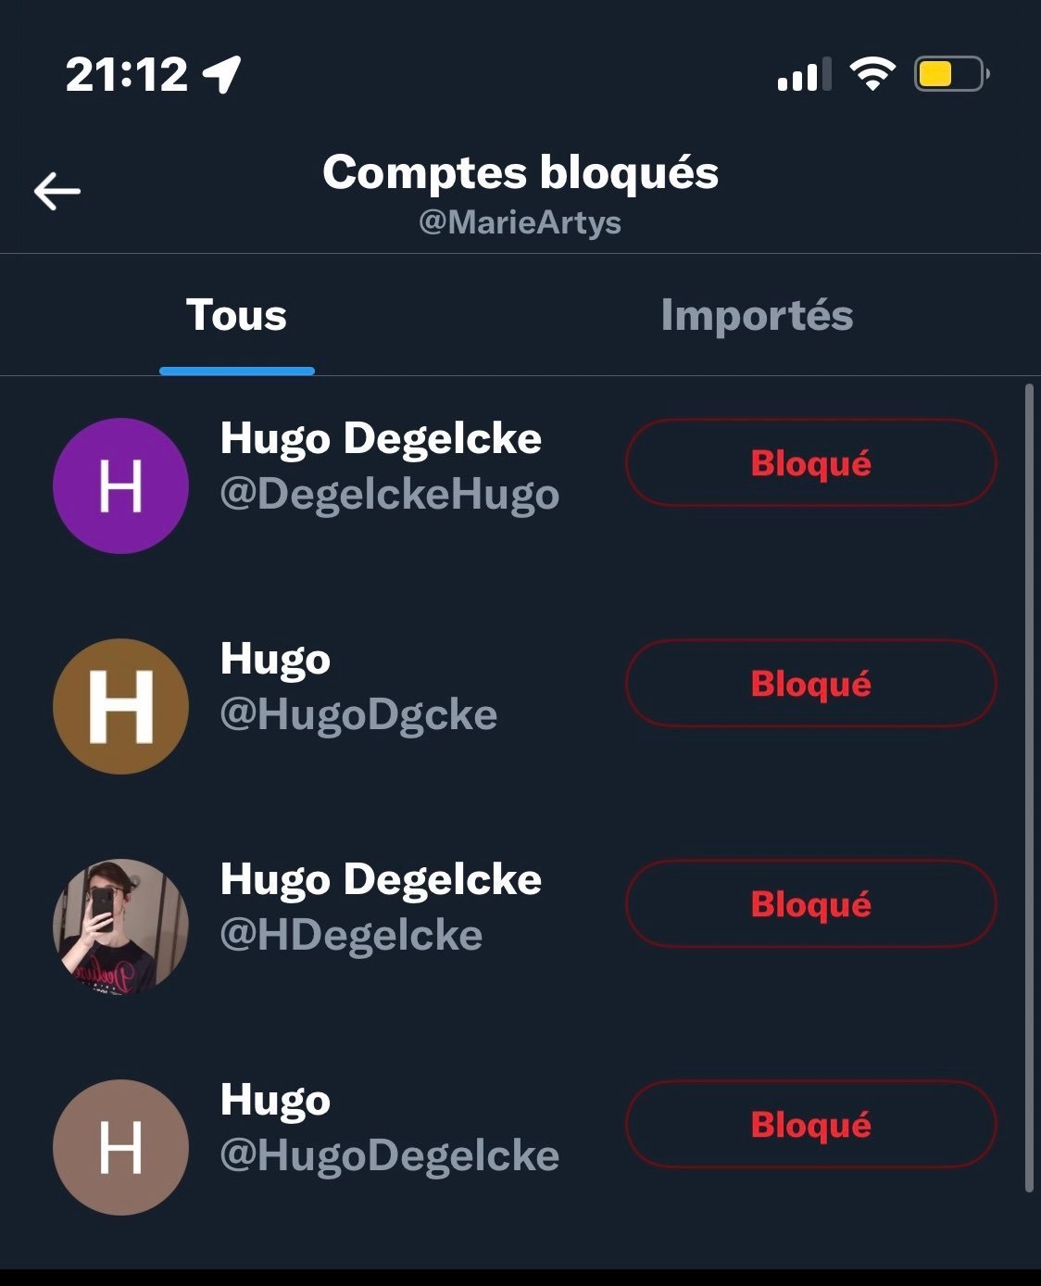Open the @HDegelcke handle
Screen dimensions: 1041x1286
coord(352,936)
